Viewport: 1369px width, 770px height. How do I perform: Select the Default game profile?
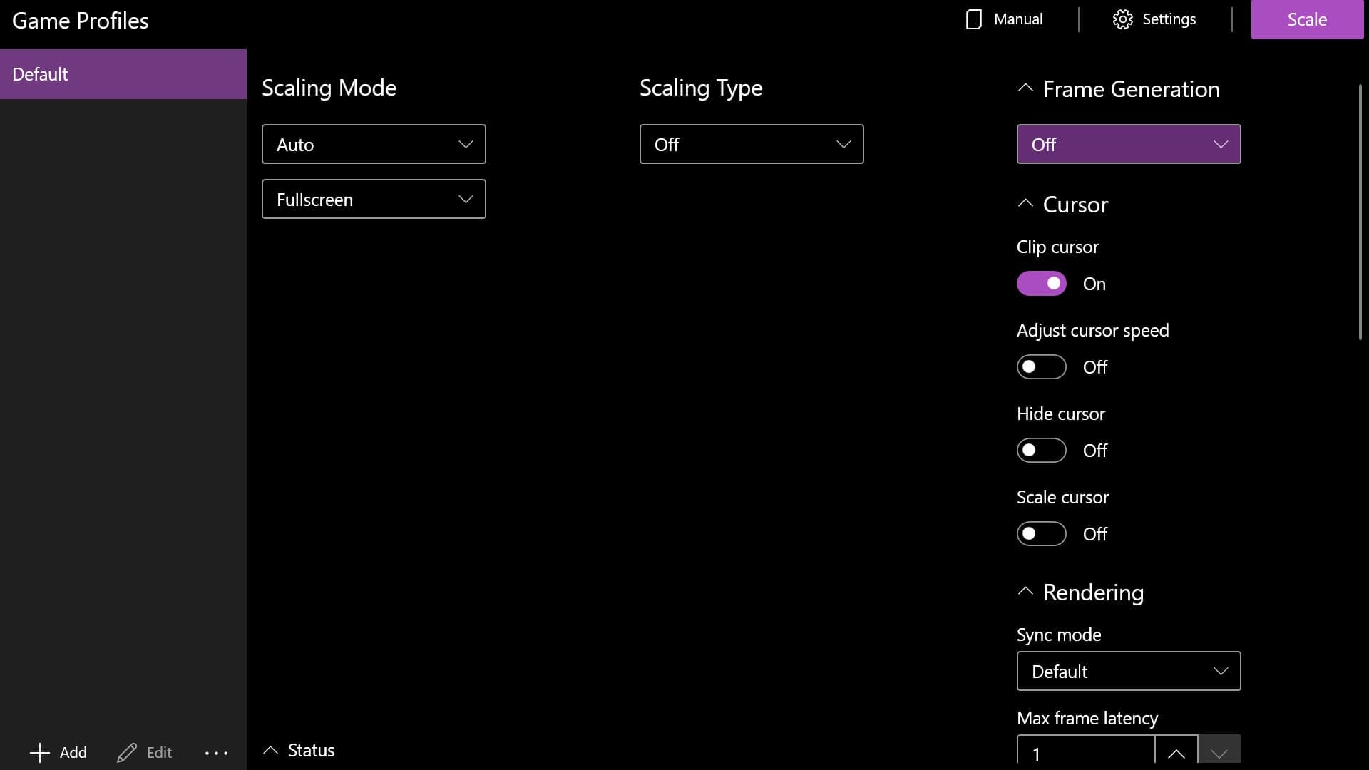point(123,74)
